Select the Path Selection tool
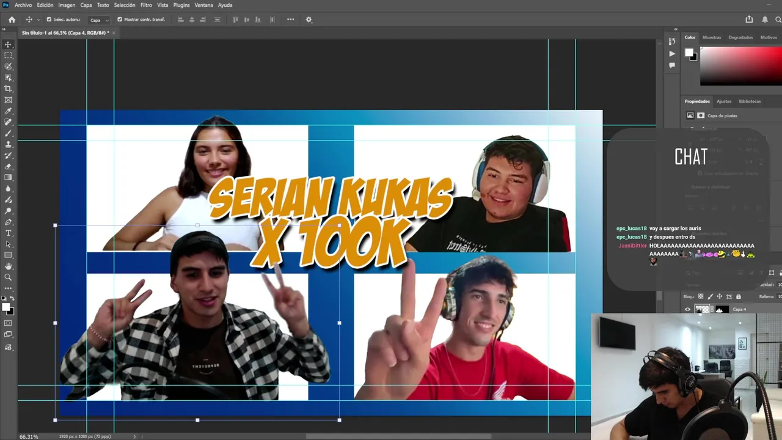782x440 pixels. point(8,244)
